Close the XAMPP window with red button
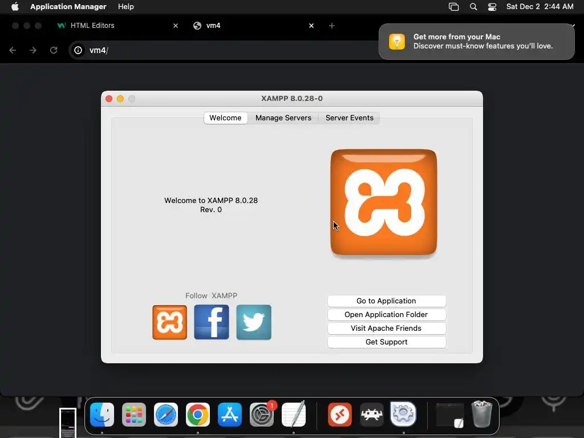The height and width of the screenshot is (438, 584). 109,99
